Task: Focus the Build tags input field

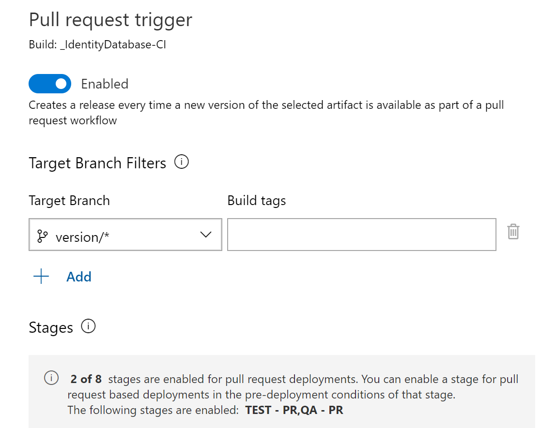Action: [x=361, y=235]
